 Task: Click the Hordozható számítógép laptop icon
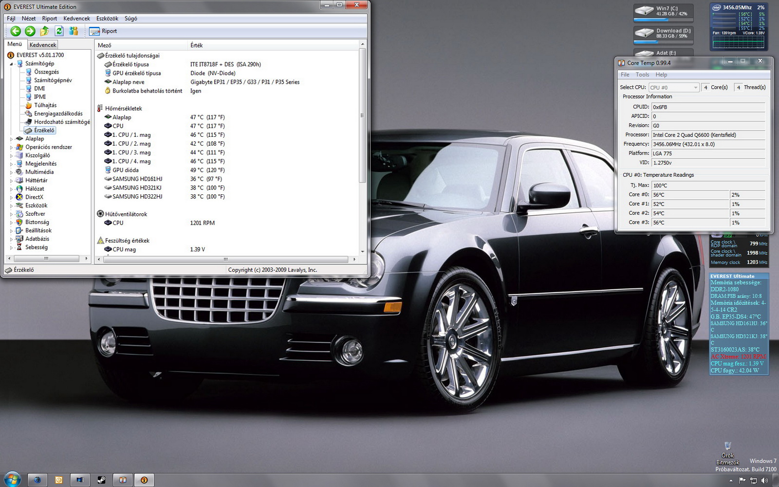(x=28, y=122)
